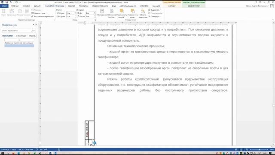Click search magnifier in Навигация pane
The width and height of the screenshot is (275, 155).
33,31
